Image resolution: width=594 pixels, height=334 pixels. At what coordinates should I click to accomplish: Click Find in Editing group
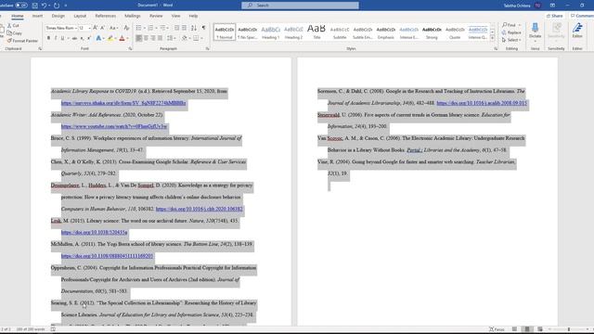tap(509, 25)
